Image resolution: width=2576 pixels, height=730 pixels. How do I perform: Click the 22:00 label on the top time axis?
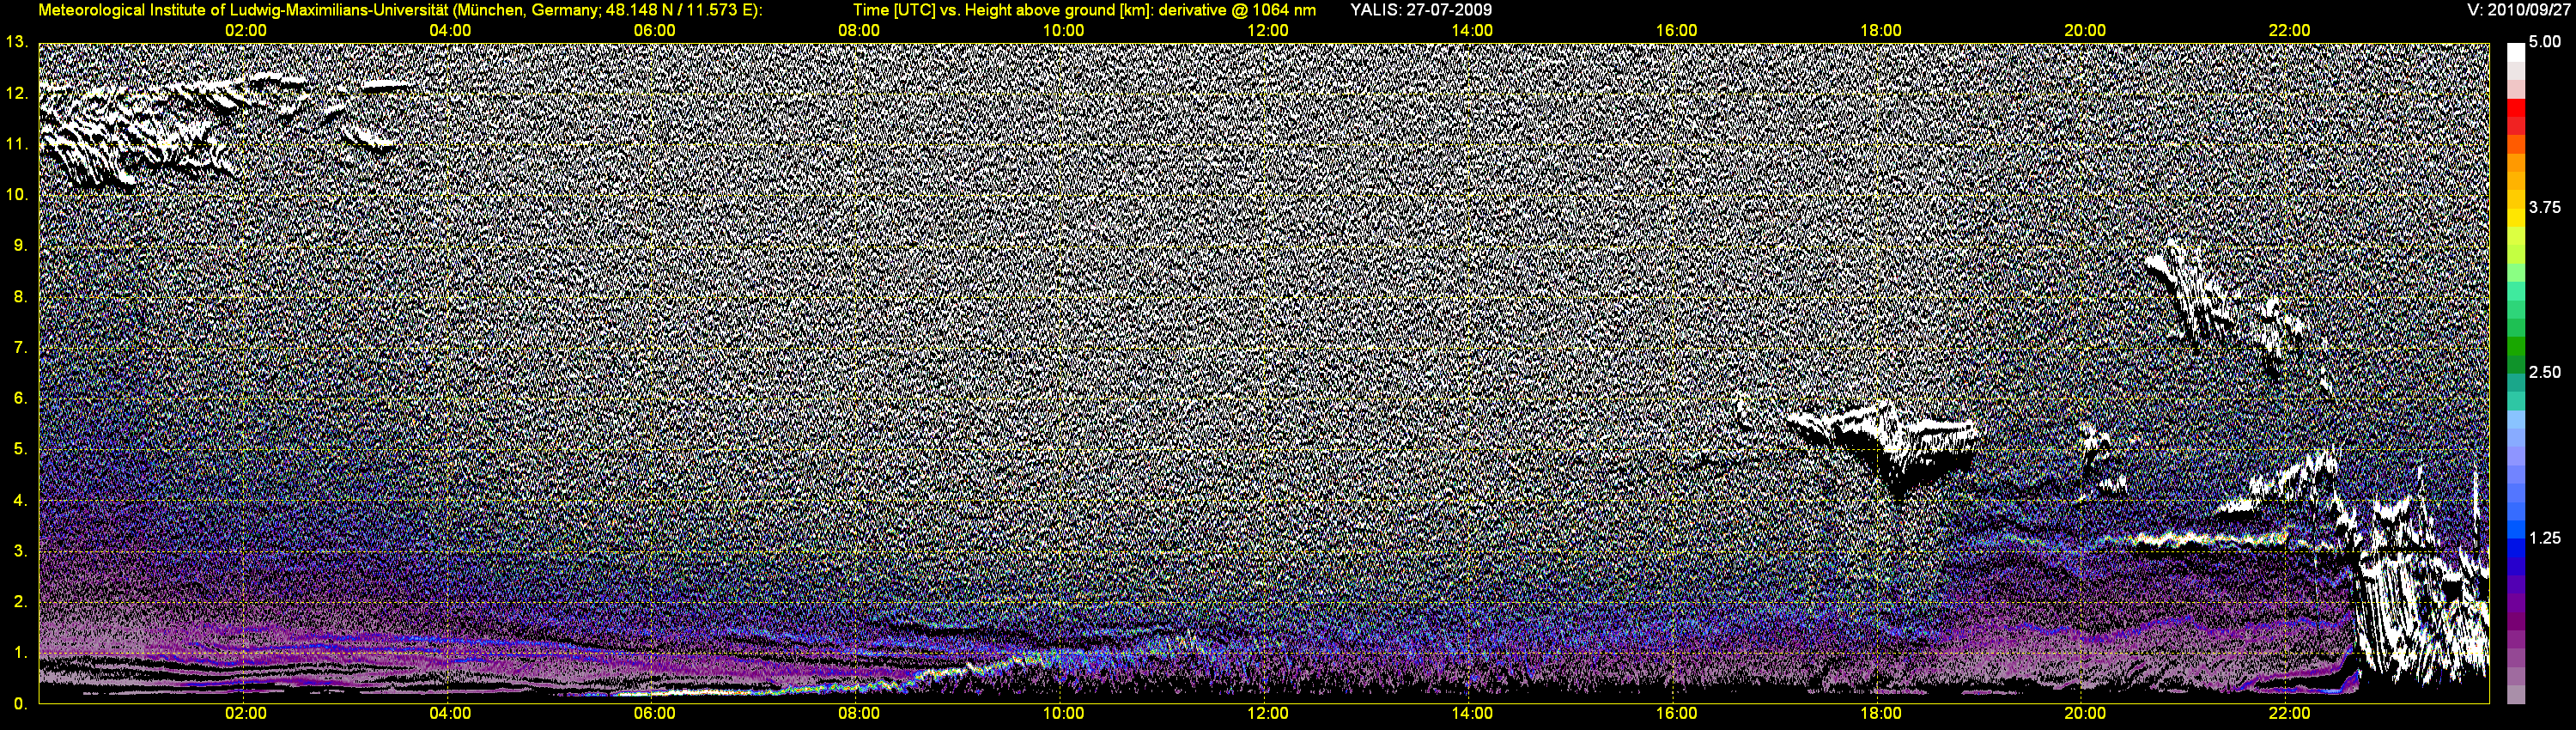pos(2289,31)
